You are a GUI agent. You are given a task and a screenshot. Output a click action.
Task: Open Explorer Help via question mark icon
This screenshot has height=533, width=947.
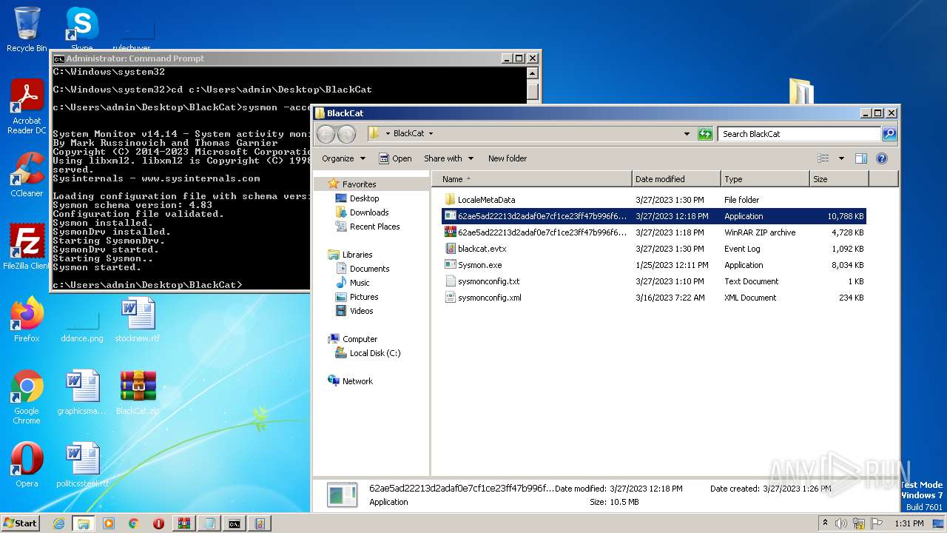click(x=881, y=158)
